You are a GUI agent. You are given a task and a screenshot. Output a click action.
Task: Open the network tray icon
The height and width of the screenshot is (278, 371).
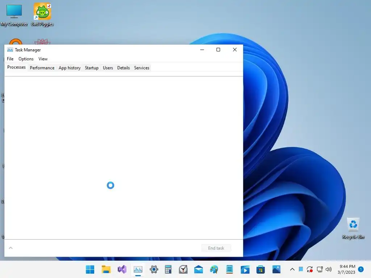pos(320,269)
